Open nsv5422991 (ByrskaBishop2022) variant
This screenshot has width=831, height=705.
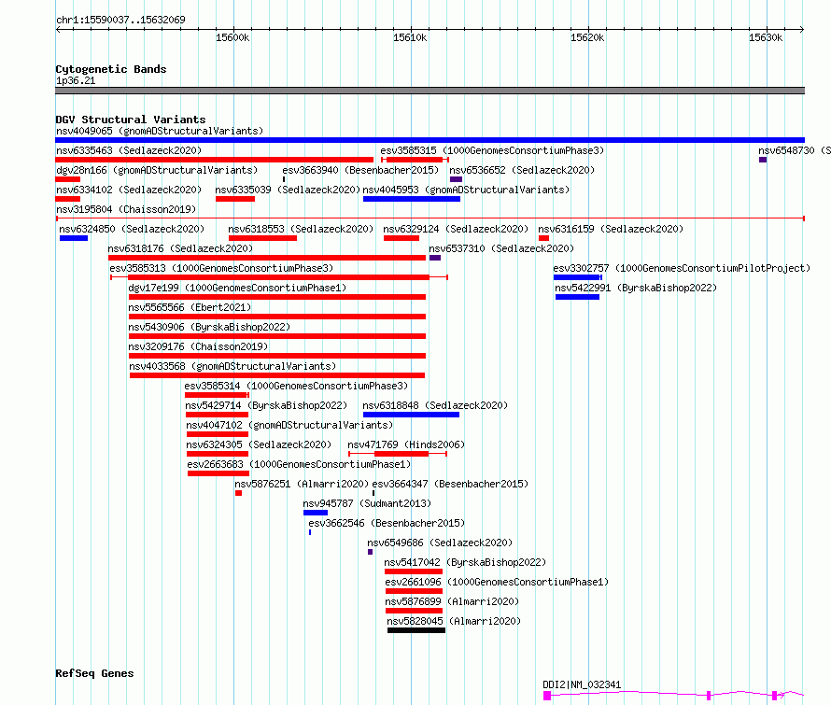(x=636, y=288)
